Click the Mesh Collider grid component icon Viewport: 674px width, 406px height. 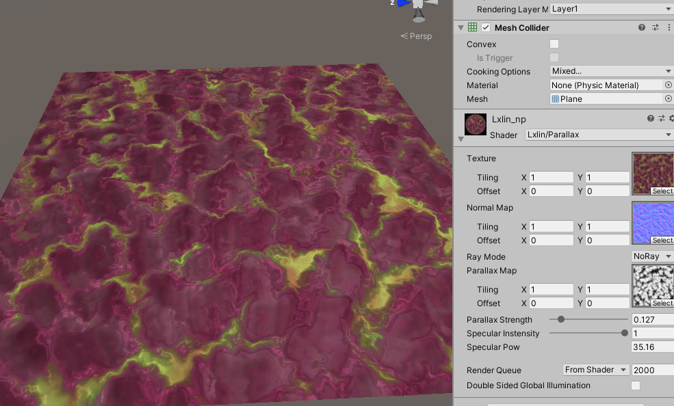472,28
